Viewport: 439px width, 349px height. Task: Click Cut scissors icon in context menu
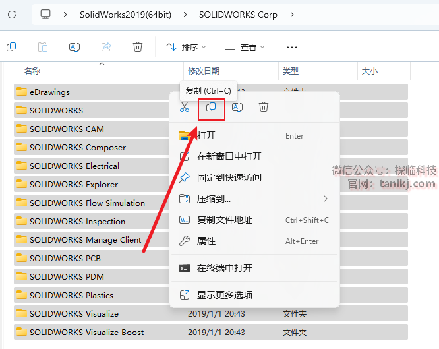[x=185, y=107]
